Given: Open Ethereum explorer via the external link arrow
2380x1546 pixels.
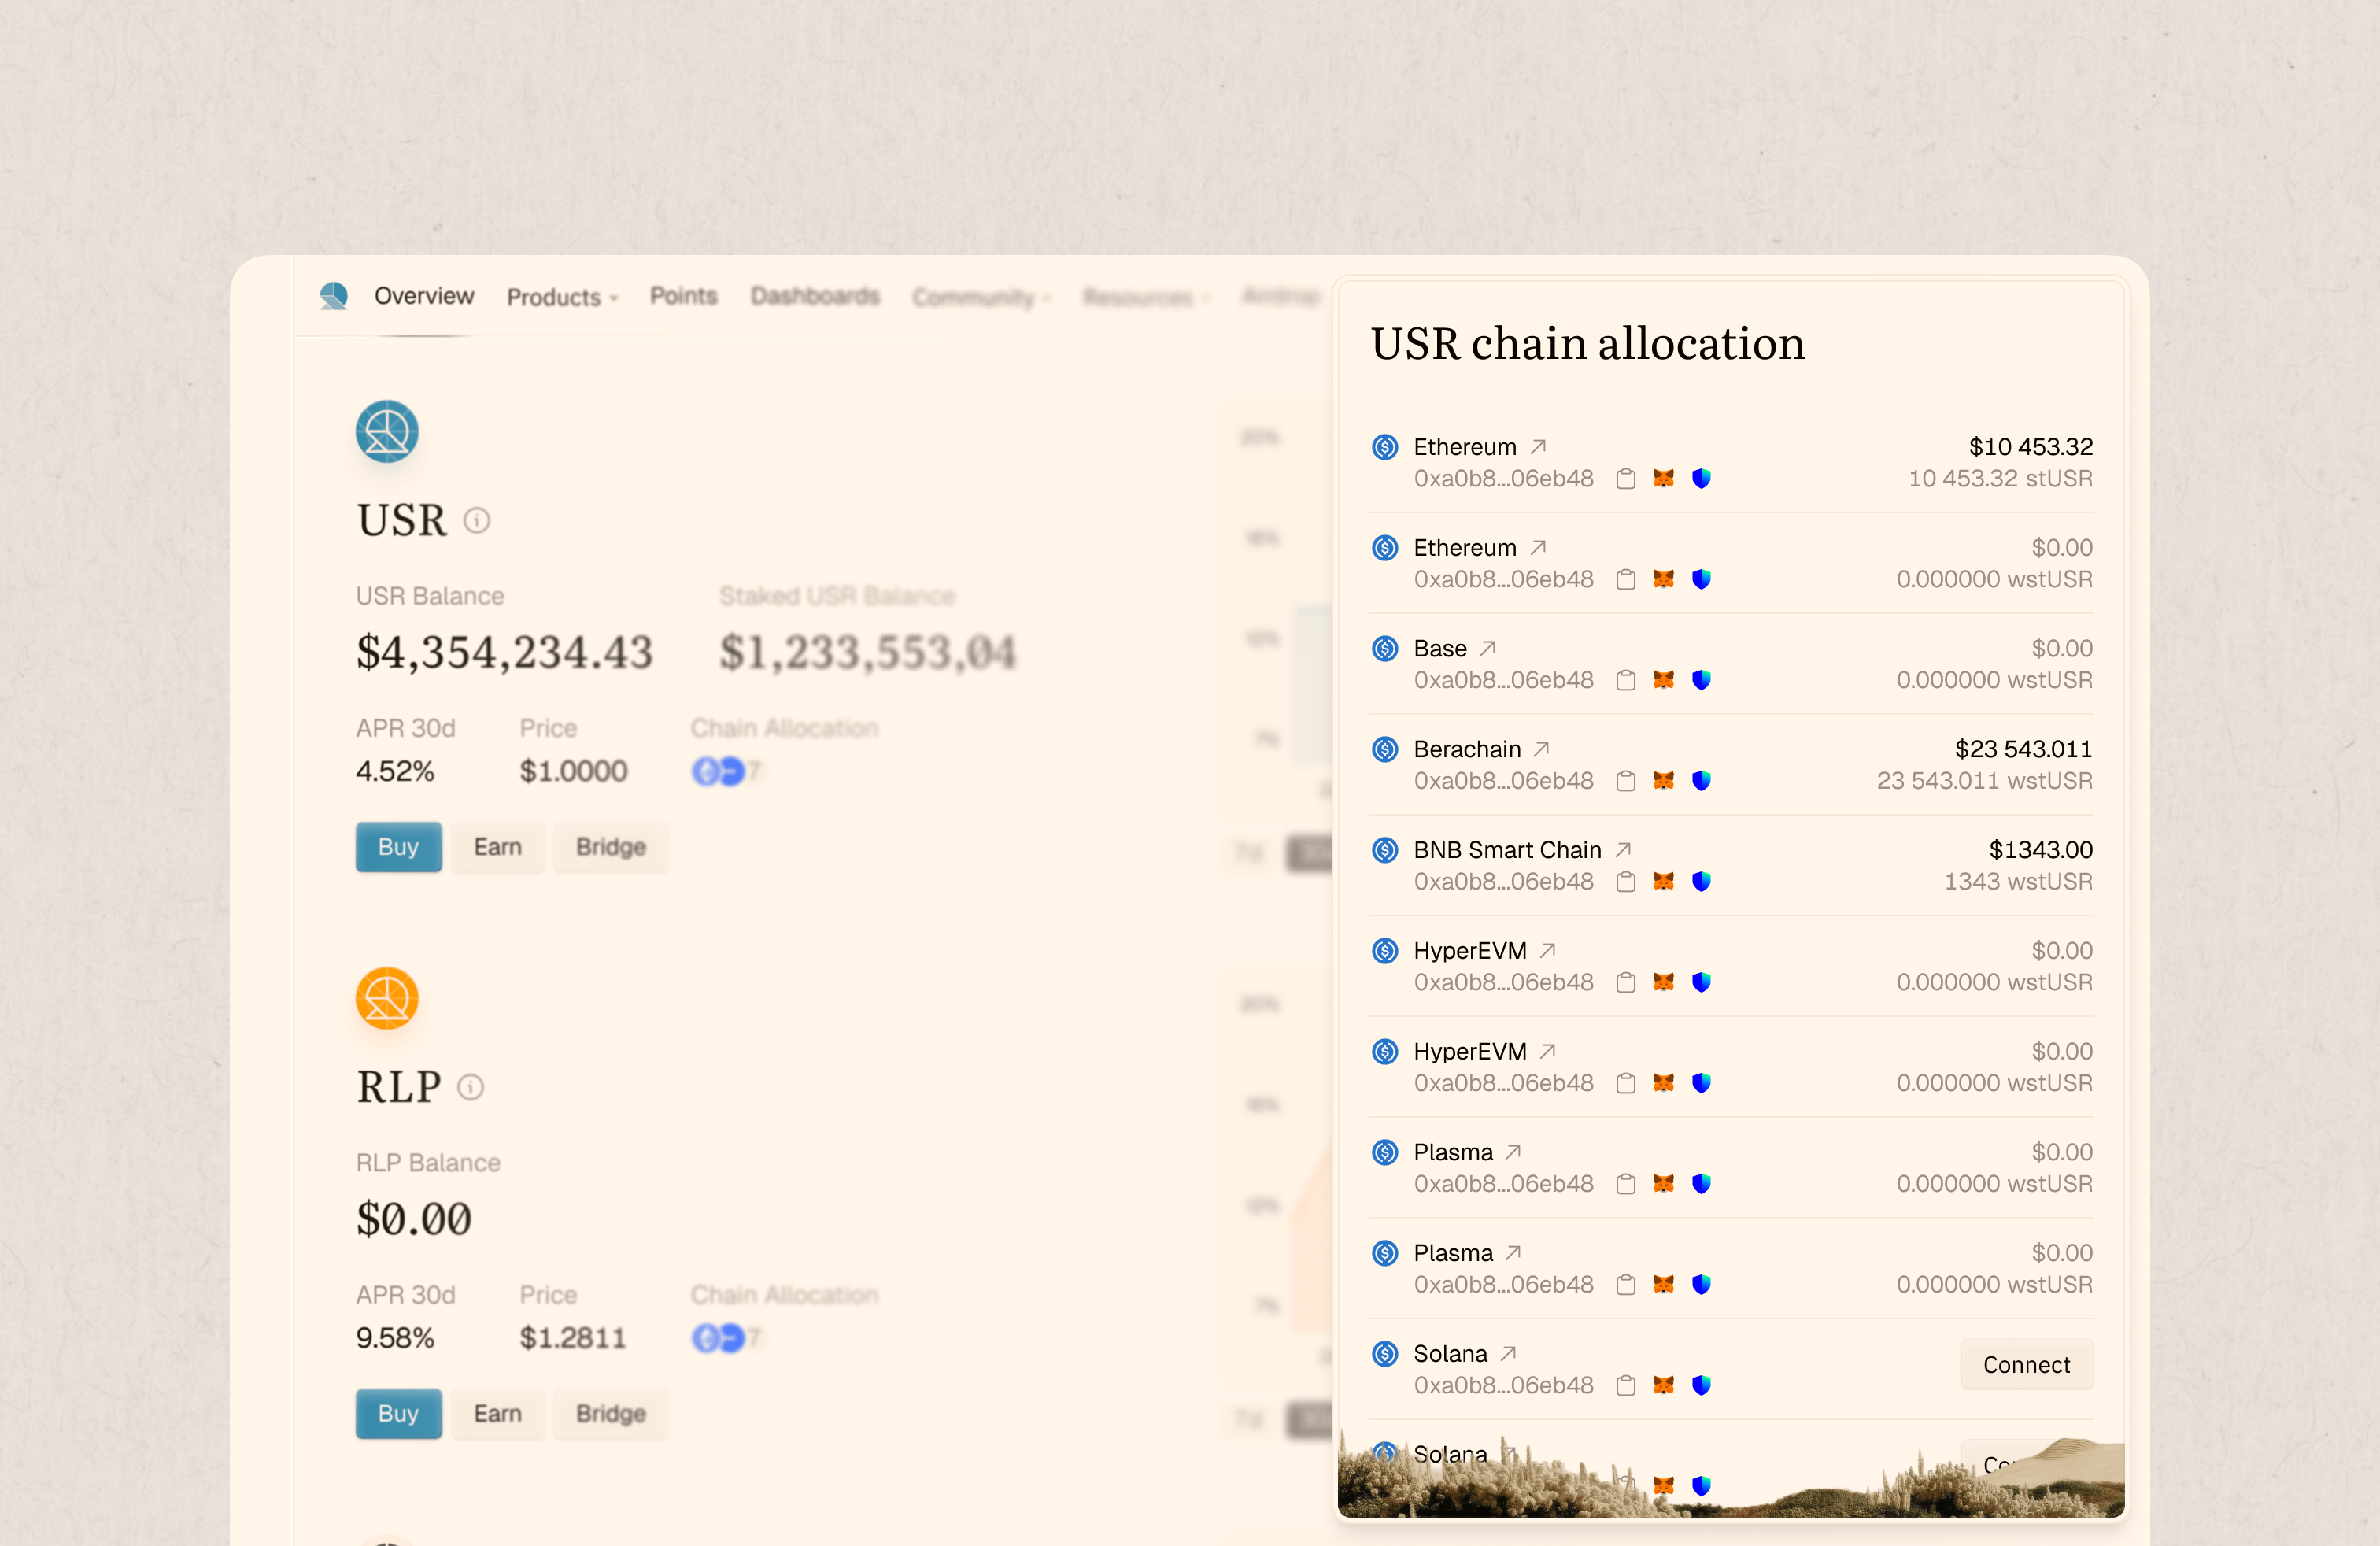Looking at the screenshot, I should pos(1538,446).
